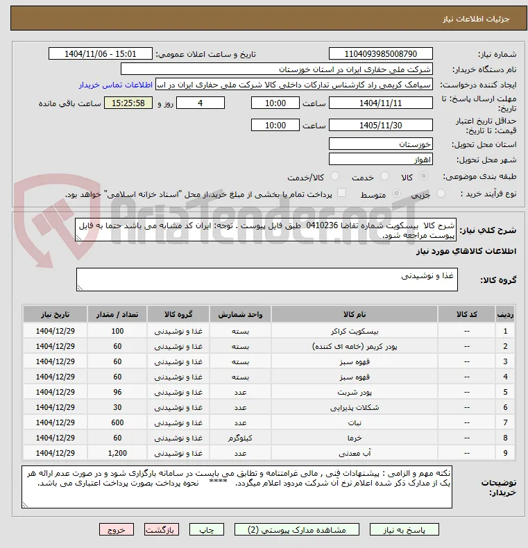Select the متوسط purchase type radio
Screen dimensions: 528x548
tap(397, 193)
